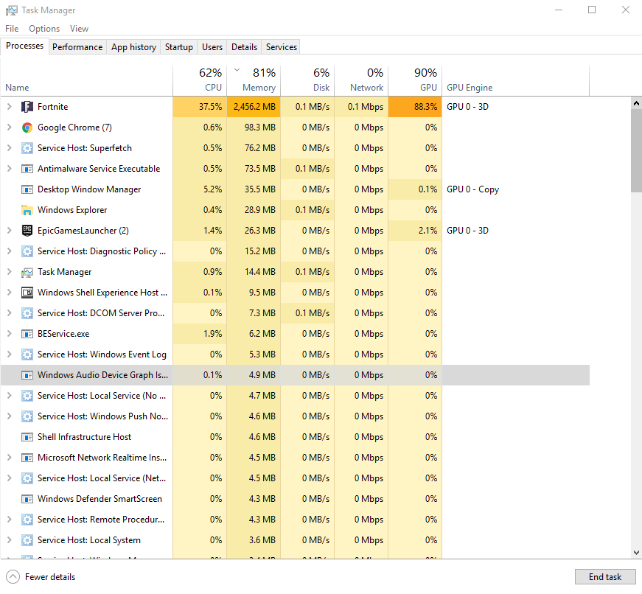
Task: Sort by the CPU column header
Action: pyautogui.click(x=200, y=80)
